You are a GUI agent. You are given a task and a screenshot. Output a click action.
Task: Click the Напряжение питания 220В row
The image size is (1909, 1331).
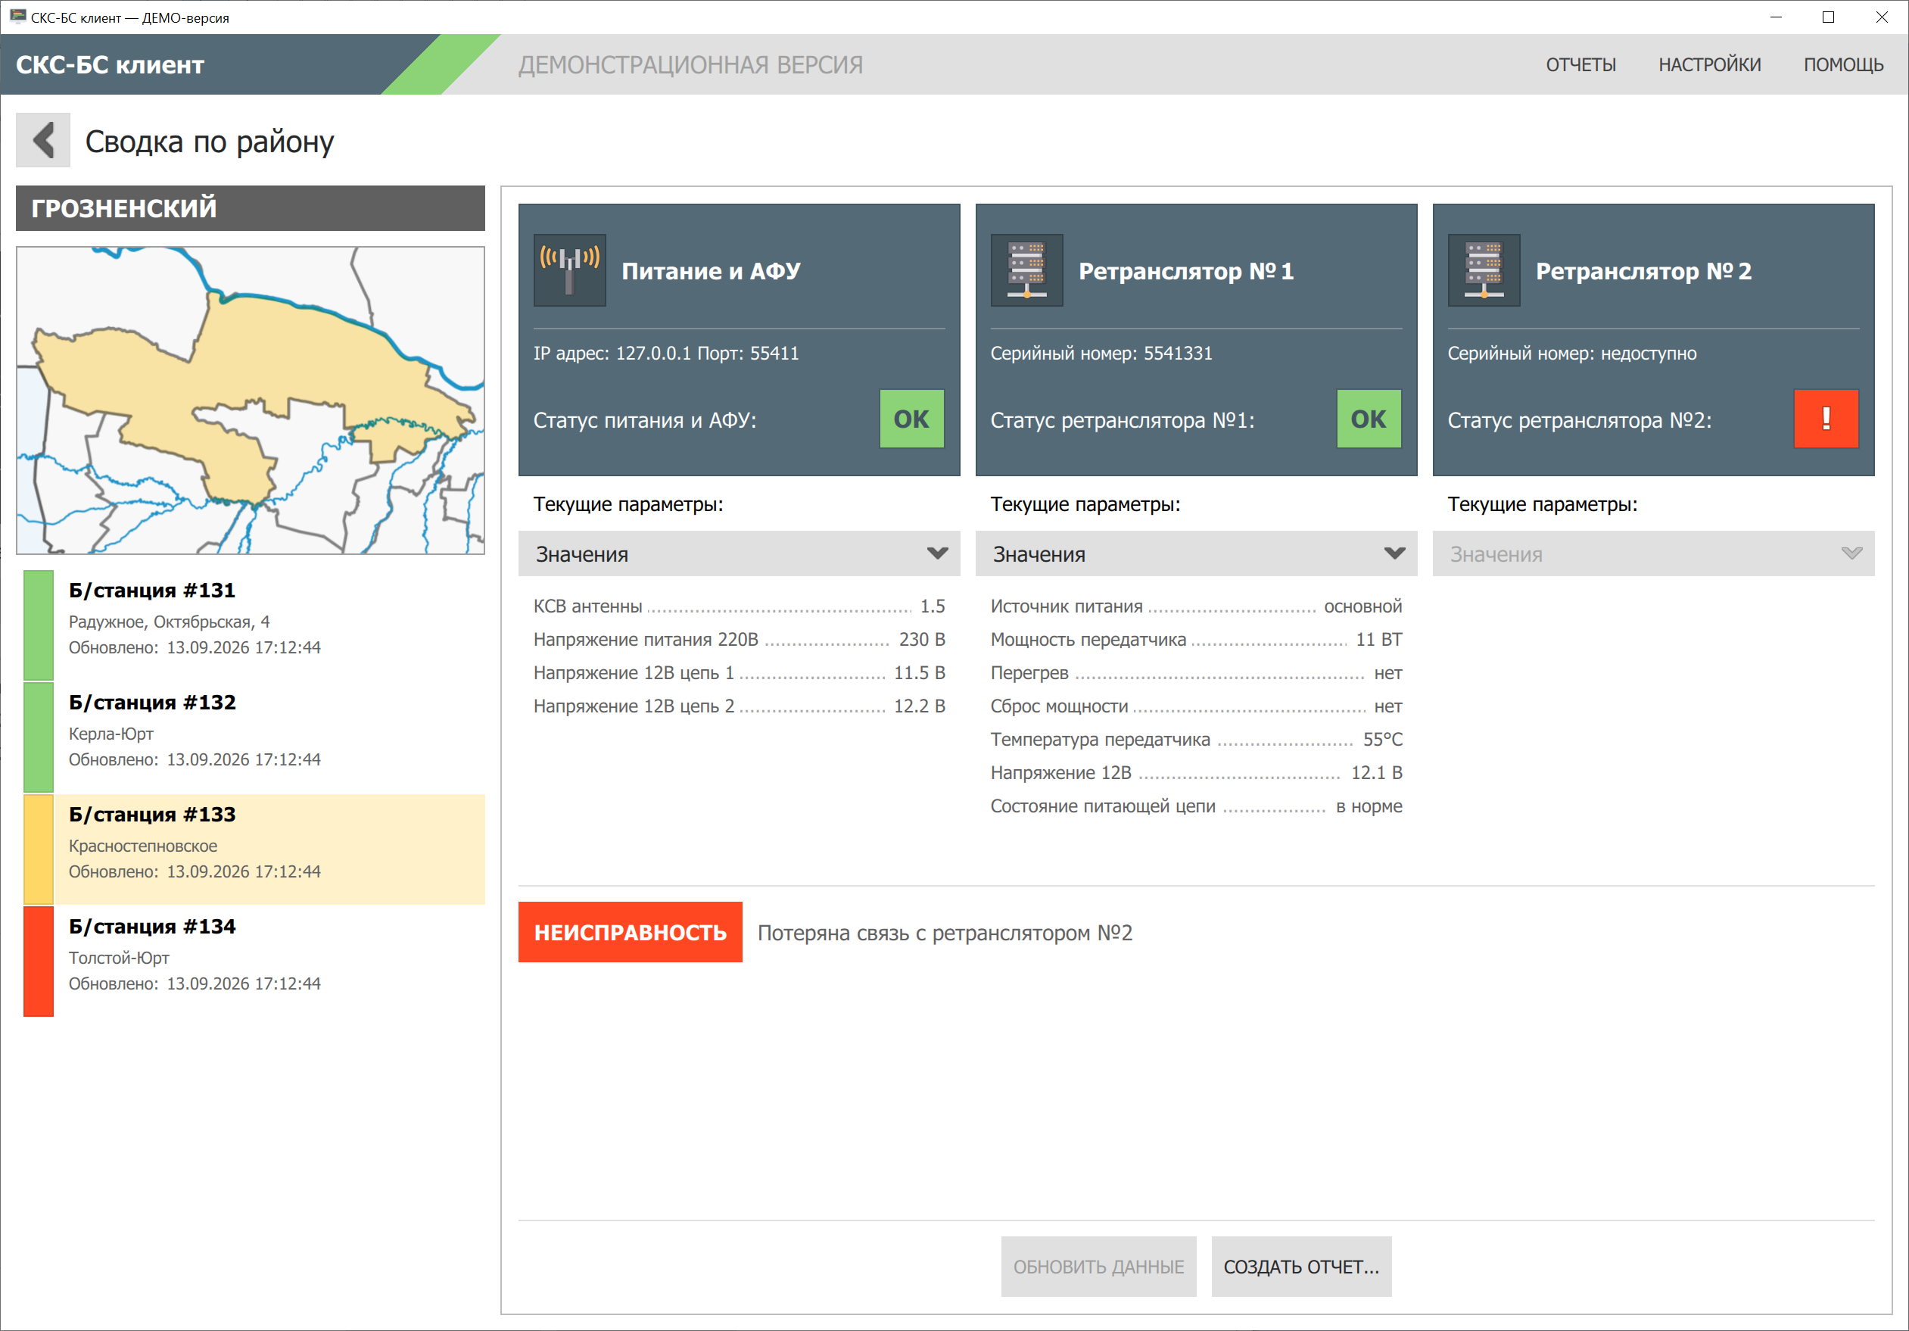(740, 640)
